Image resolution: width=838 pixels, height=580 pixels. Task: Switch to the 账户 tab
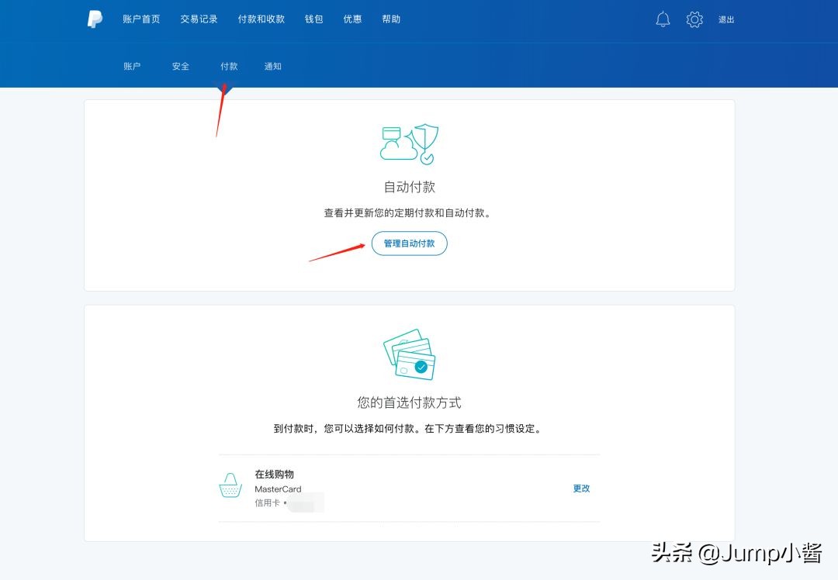click(x=132, y=66)
